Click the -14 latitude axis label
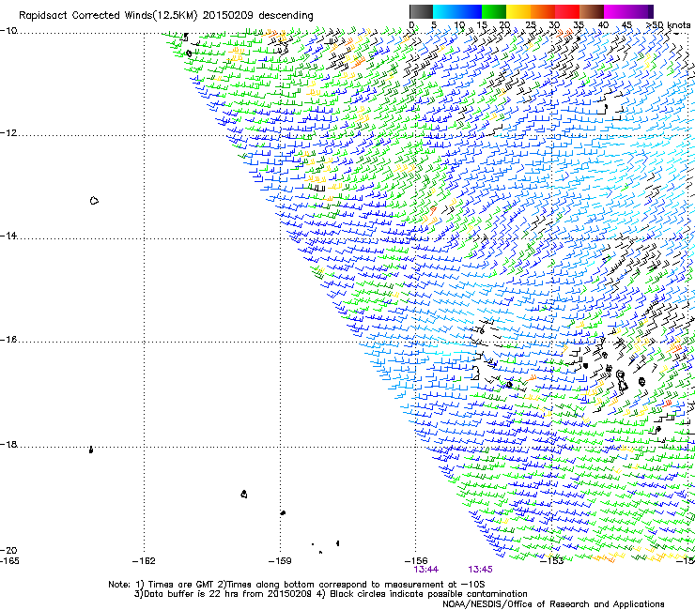The height and width of the screenshot is (610, 695). (x=8, y=236)
